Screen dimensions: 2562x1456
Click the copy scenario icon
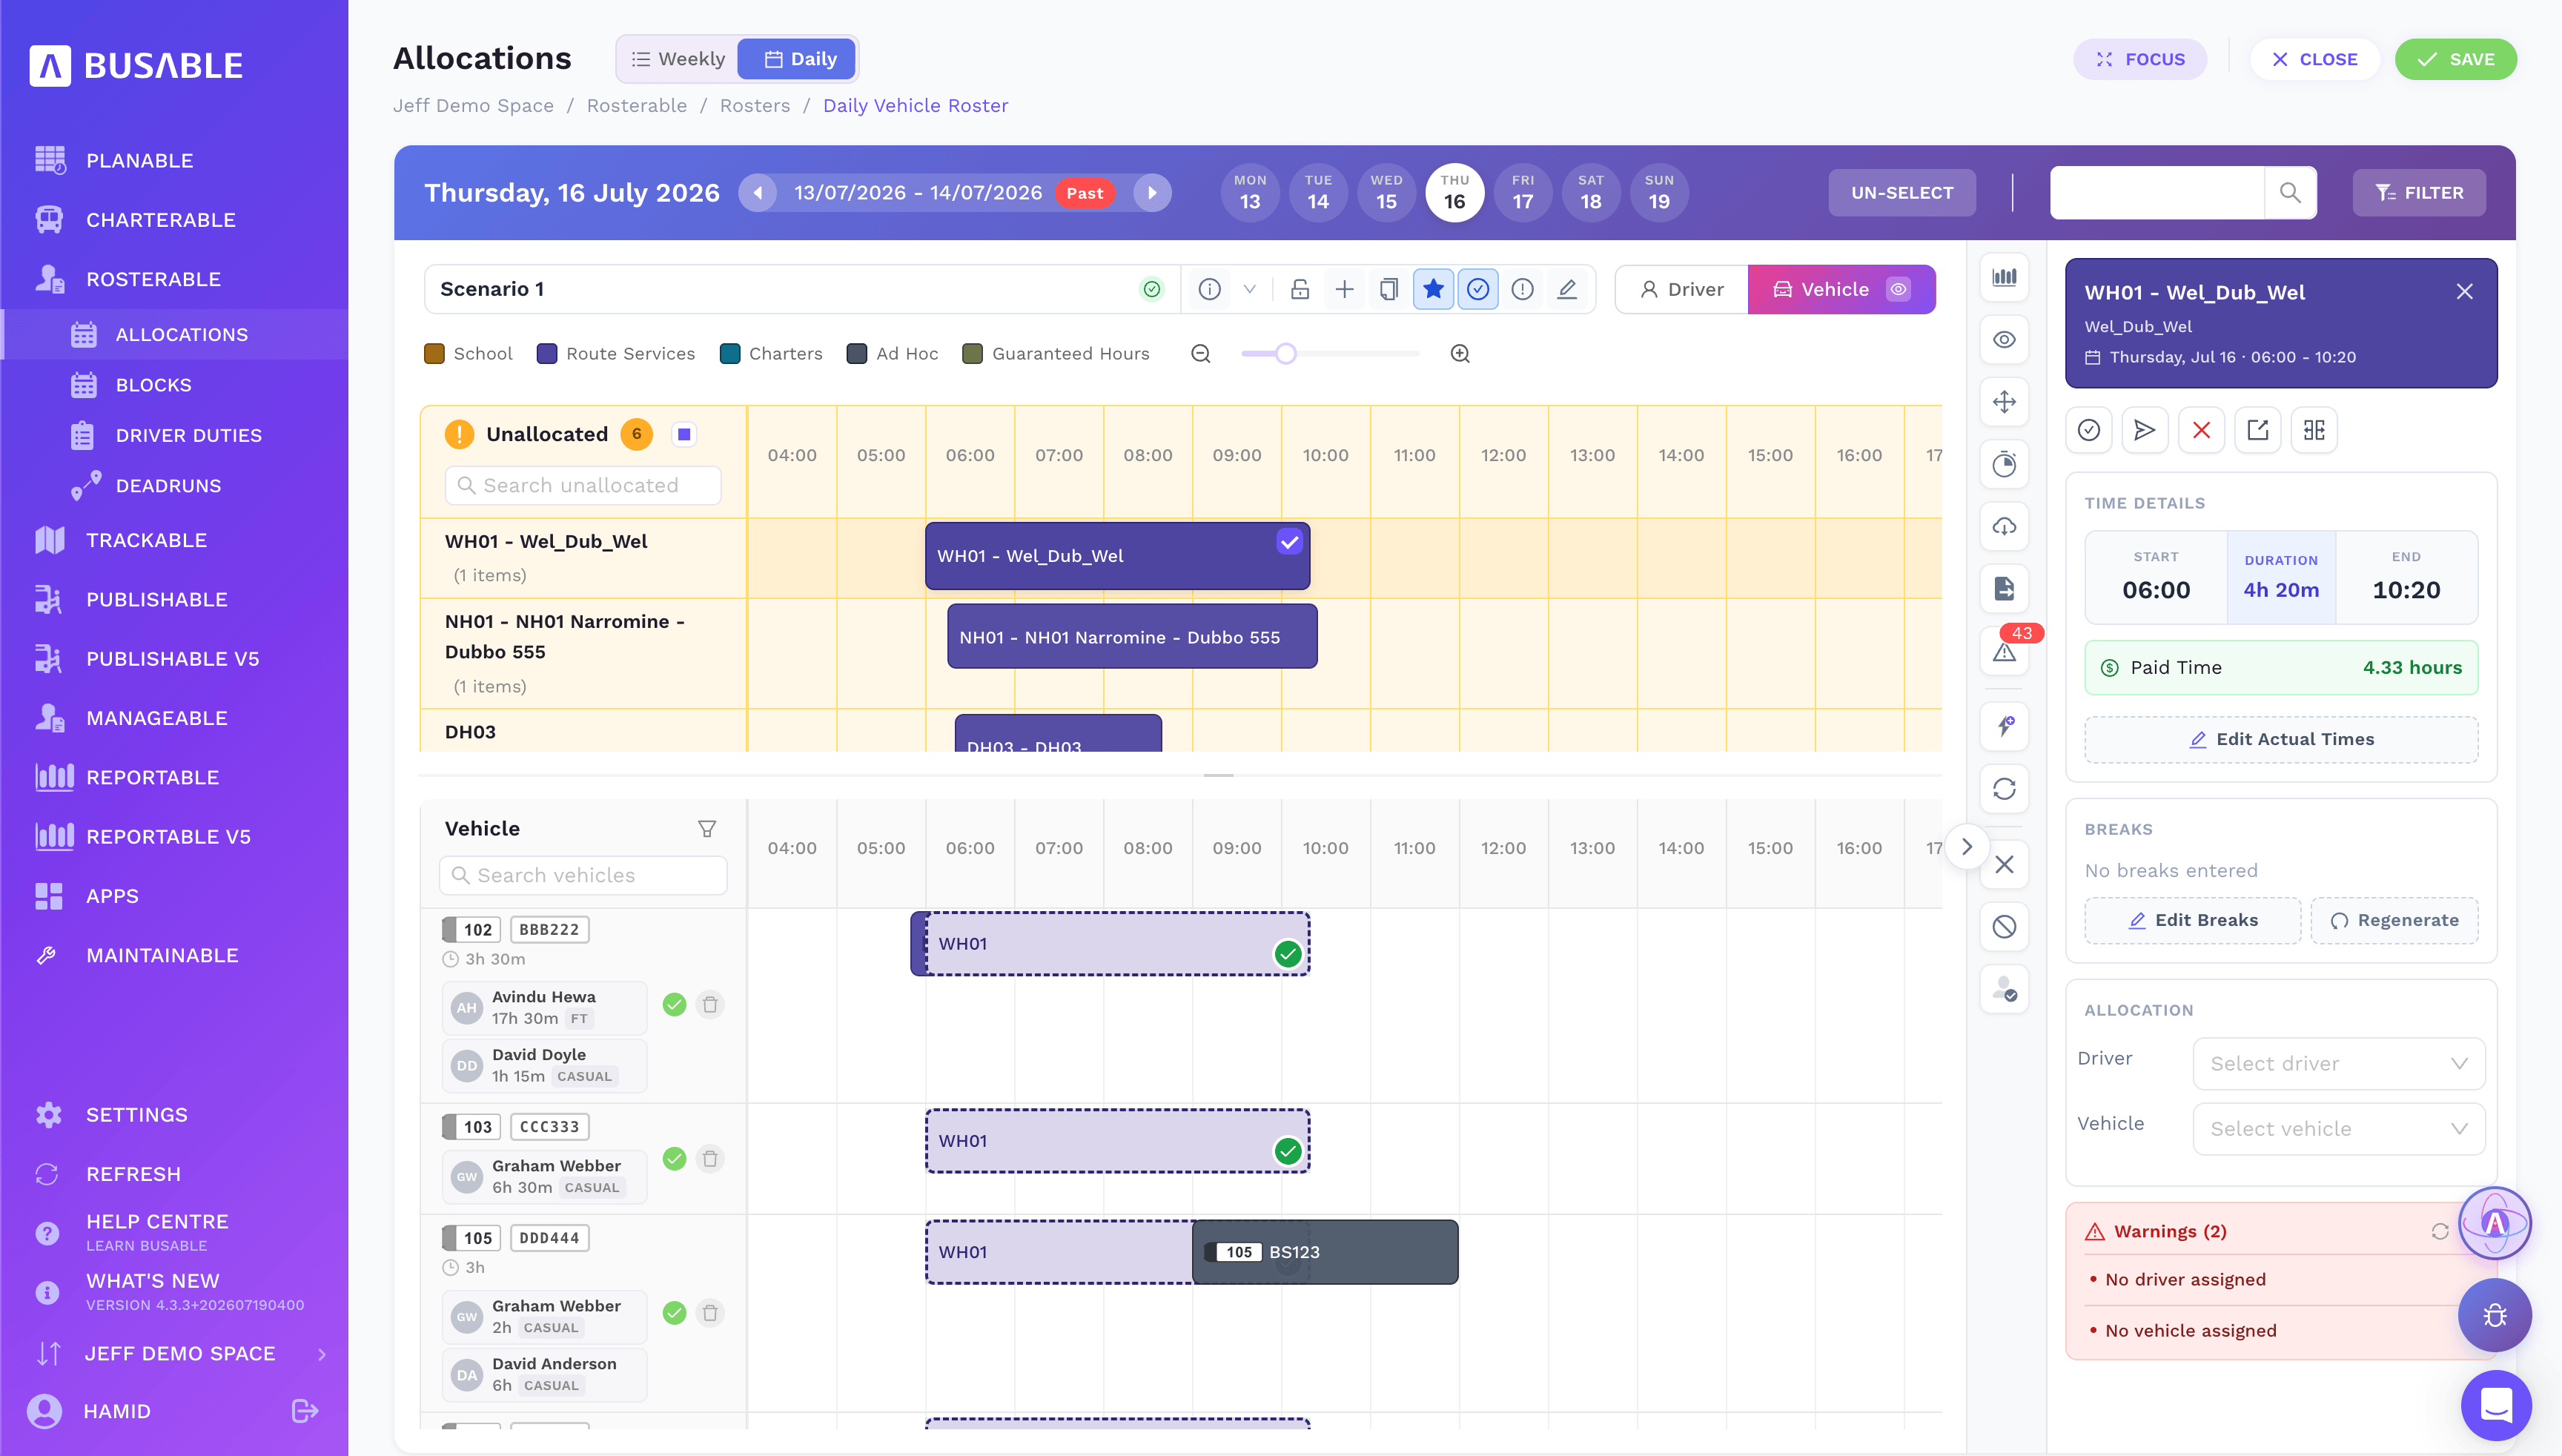[1389, 290]
